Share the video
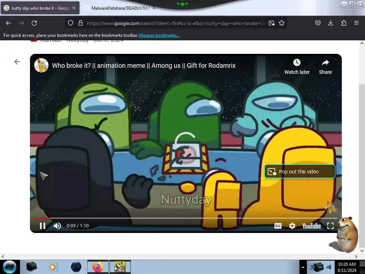This screenshot has width=365, height=274. coord(325,67)
